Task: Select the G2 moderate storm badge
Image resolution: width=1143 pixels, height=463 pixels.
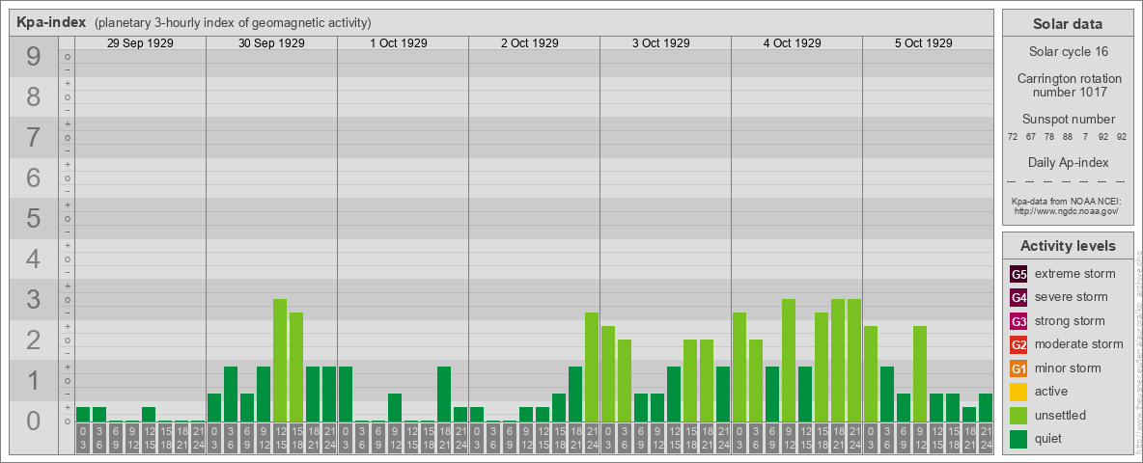Action: 1018,344
